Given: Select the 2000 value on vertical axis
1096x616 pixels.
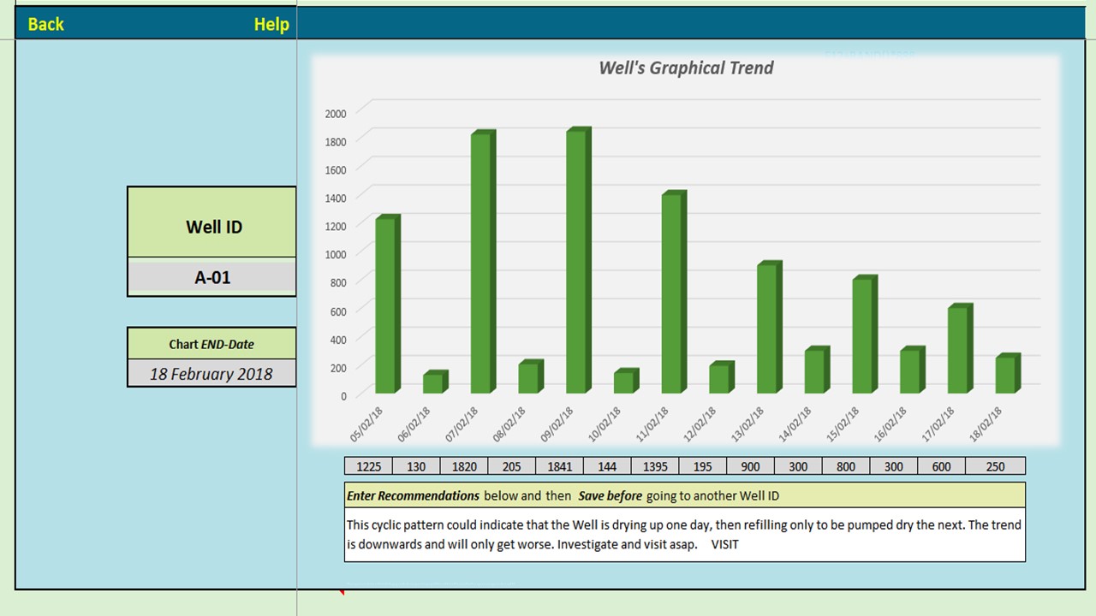Looking at the screenshot, I should [x=335, y=113].
